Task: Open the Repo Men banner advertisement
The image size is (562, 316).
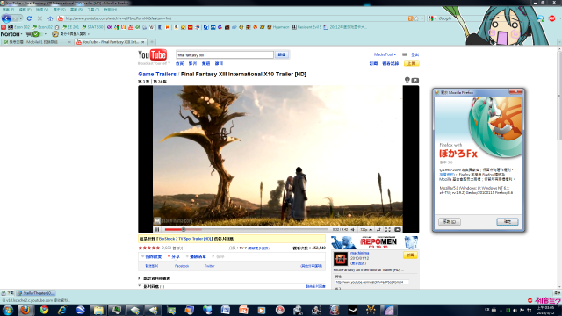Action: [374, 242]
